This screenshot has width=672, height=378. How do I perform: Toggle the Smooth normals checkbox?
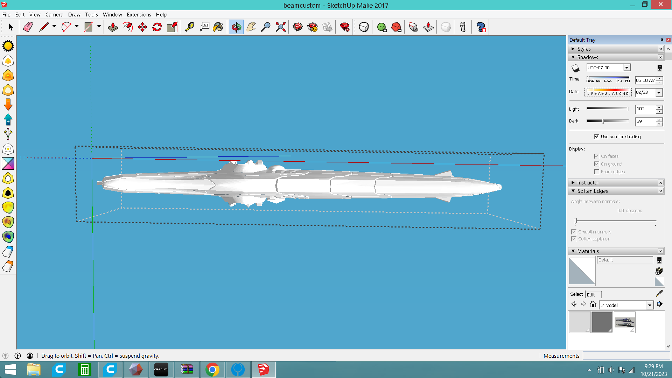(x=574, y=232)
